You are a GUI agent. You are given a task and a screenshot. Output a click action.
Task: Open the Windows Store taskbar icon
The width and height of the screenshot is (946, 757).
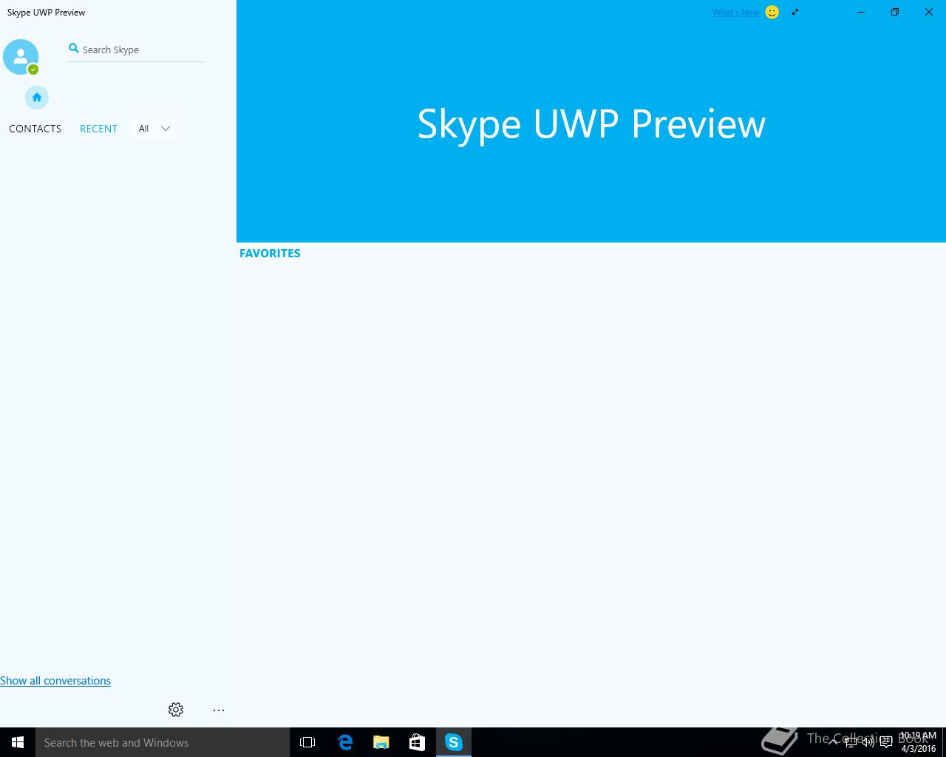pos(417,742)
